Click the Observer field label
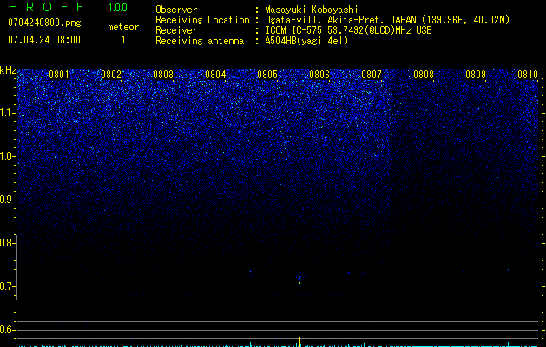The width and height of the screenshot is (546, 347). tap(176, 10)
